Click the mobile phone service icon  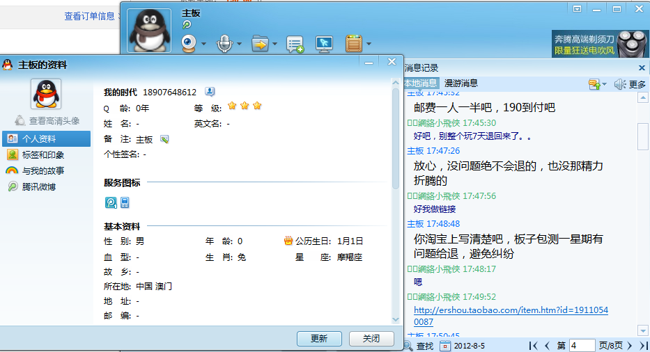[x=125, y=202]
